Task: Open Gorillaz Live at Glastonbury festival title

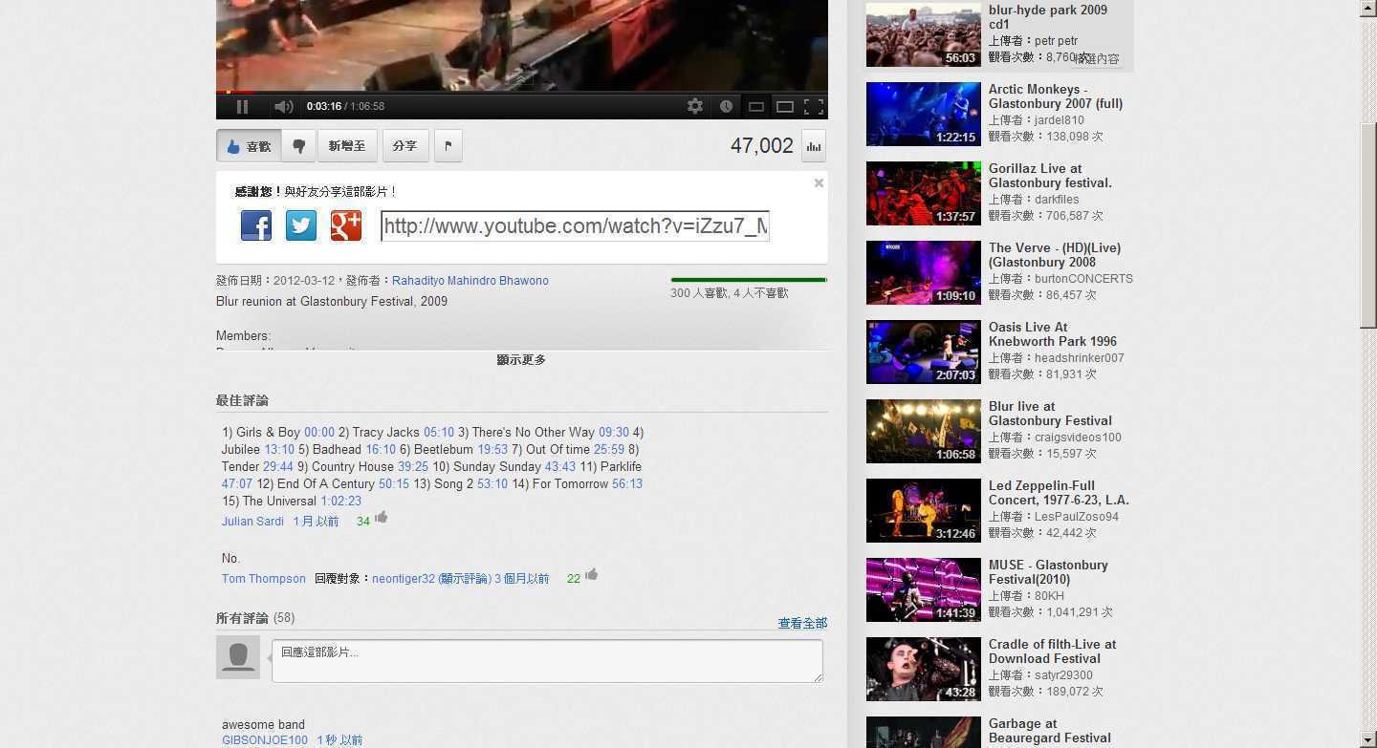Action: 1050,176
